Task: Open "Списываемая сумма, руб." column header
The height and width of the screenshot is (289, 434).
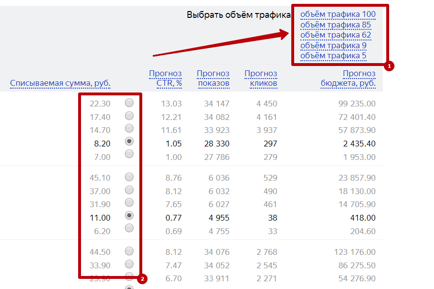Action: click(60, 83)
